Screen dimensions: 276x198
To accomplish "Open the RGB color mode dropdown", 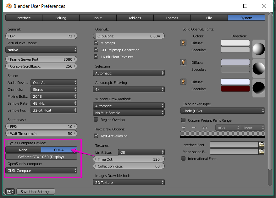I will 228,128.
